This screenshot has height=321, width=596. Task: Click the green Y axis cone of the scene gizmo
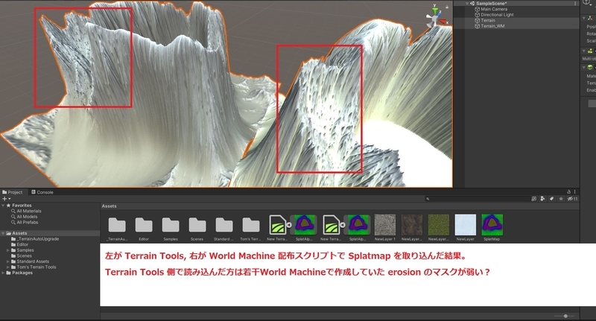[434, 10]
